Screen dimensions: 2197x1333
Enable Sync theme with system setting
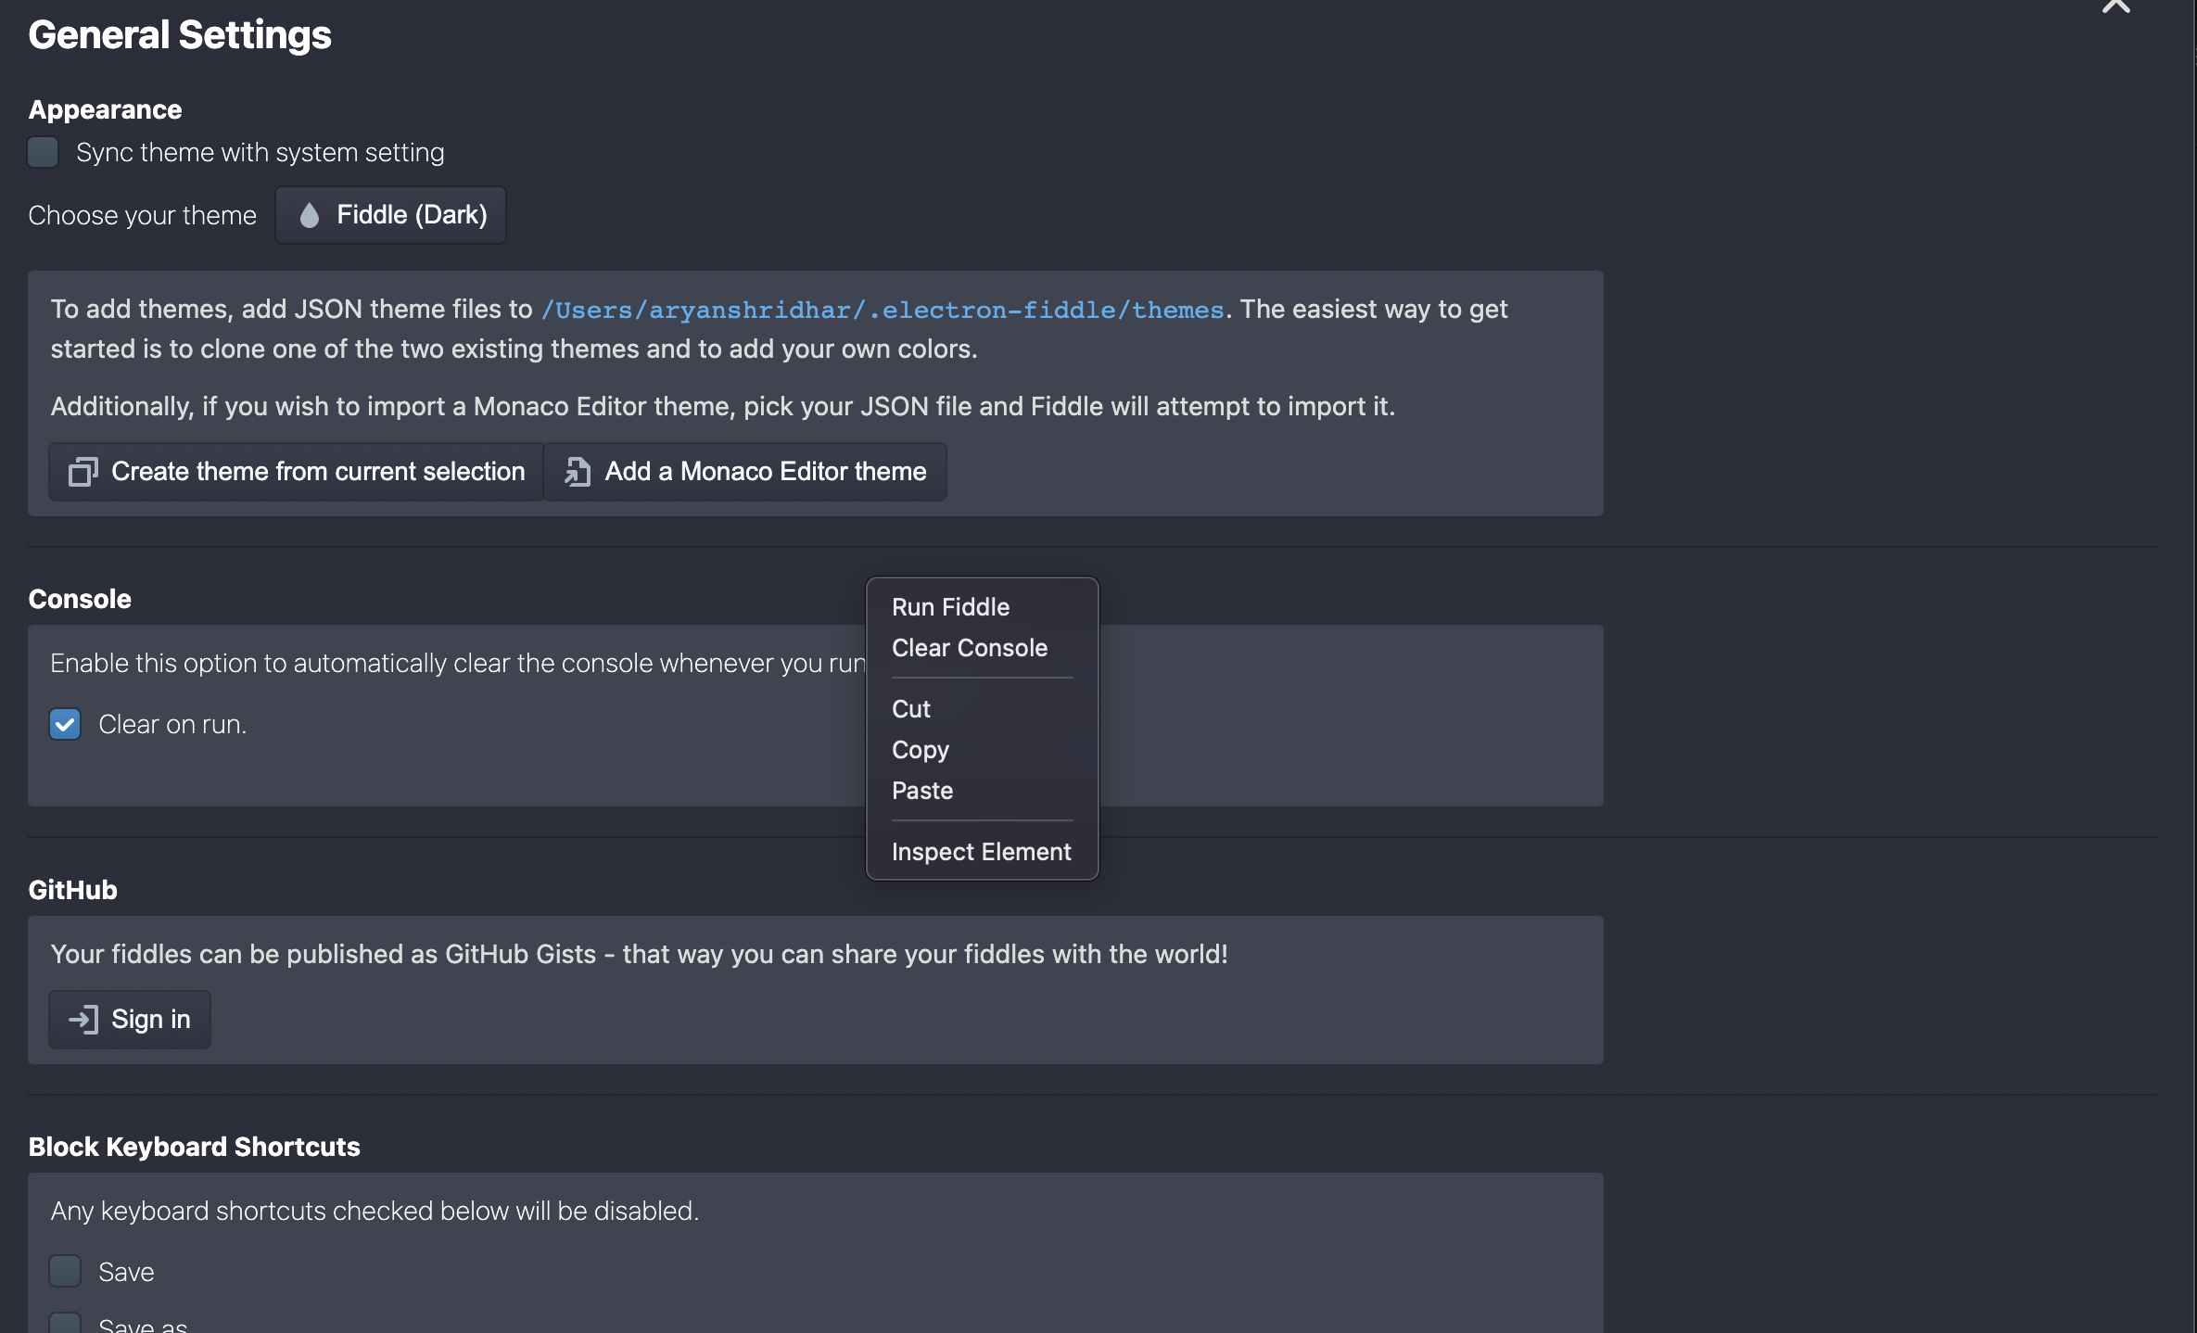[x=44, y=152]
